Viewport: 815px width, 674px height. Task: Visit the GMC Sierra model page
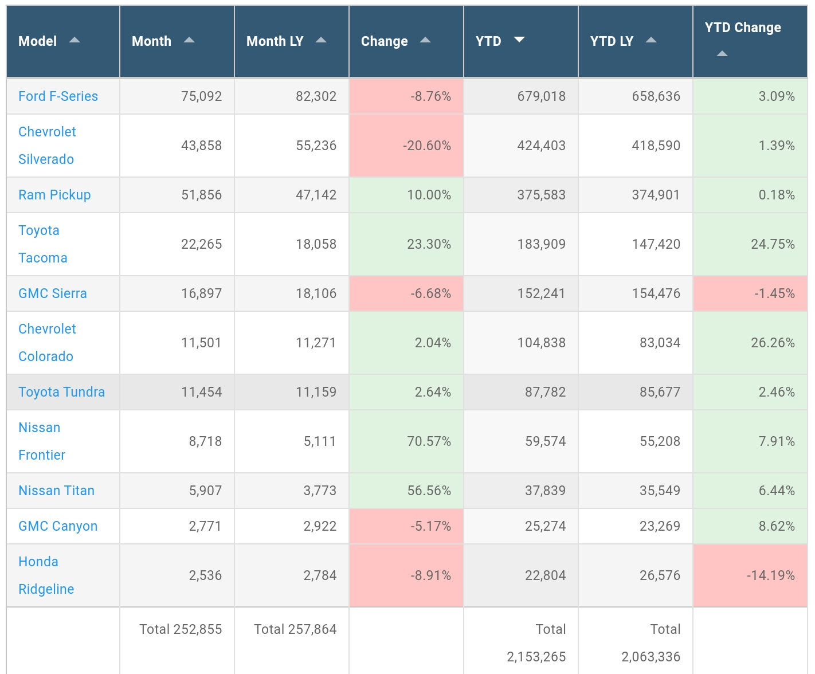[53, 293]
